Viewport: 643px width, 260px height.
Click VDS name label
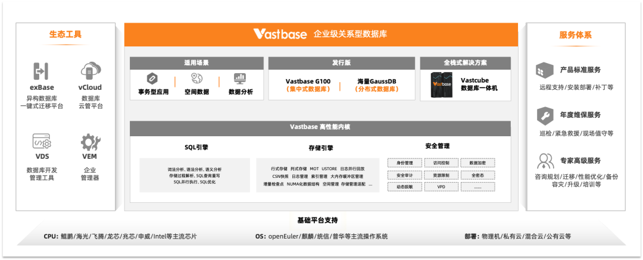[42, 156]
